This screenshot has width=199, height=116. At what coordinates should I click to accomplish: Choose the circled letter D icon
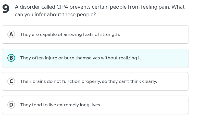tap(11, 105)
